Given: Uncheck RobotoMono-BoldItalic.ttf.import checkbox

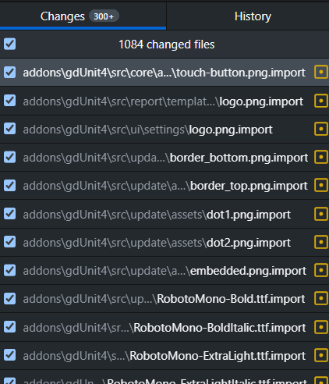Looking at the screenshot, I should tap(9, 327).
